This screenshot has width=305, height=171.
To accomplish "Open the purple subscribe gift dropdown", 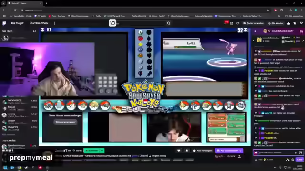I will pos(229,151).
